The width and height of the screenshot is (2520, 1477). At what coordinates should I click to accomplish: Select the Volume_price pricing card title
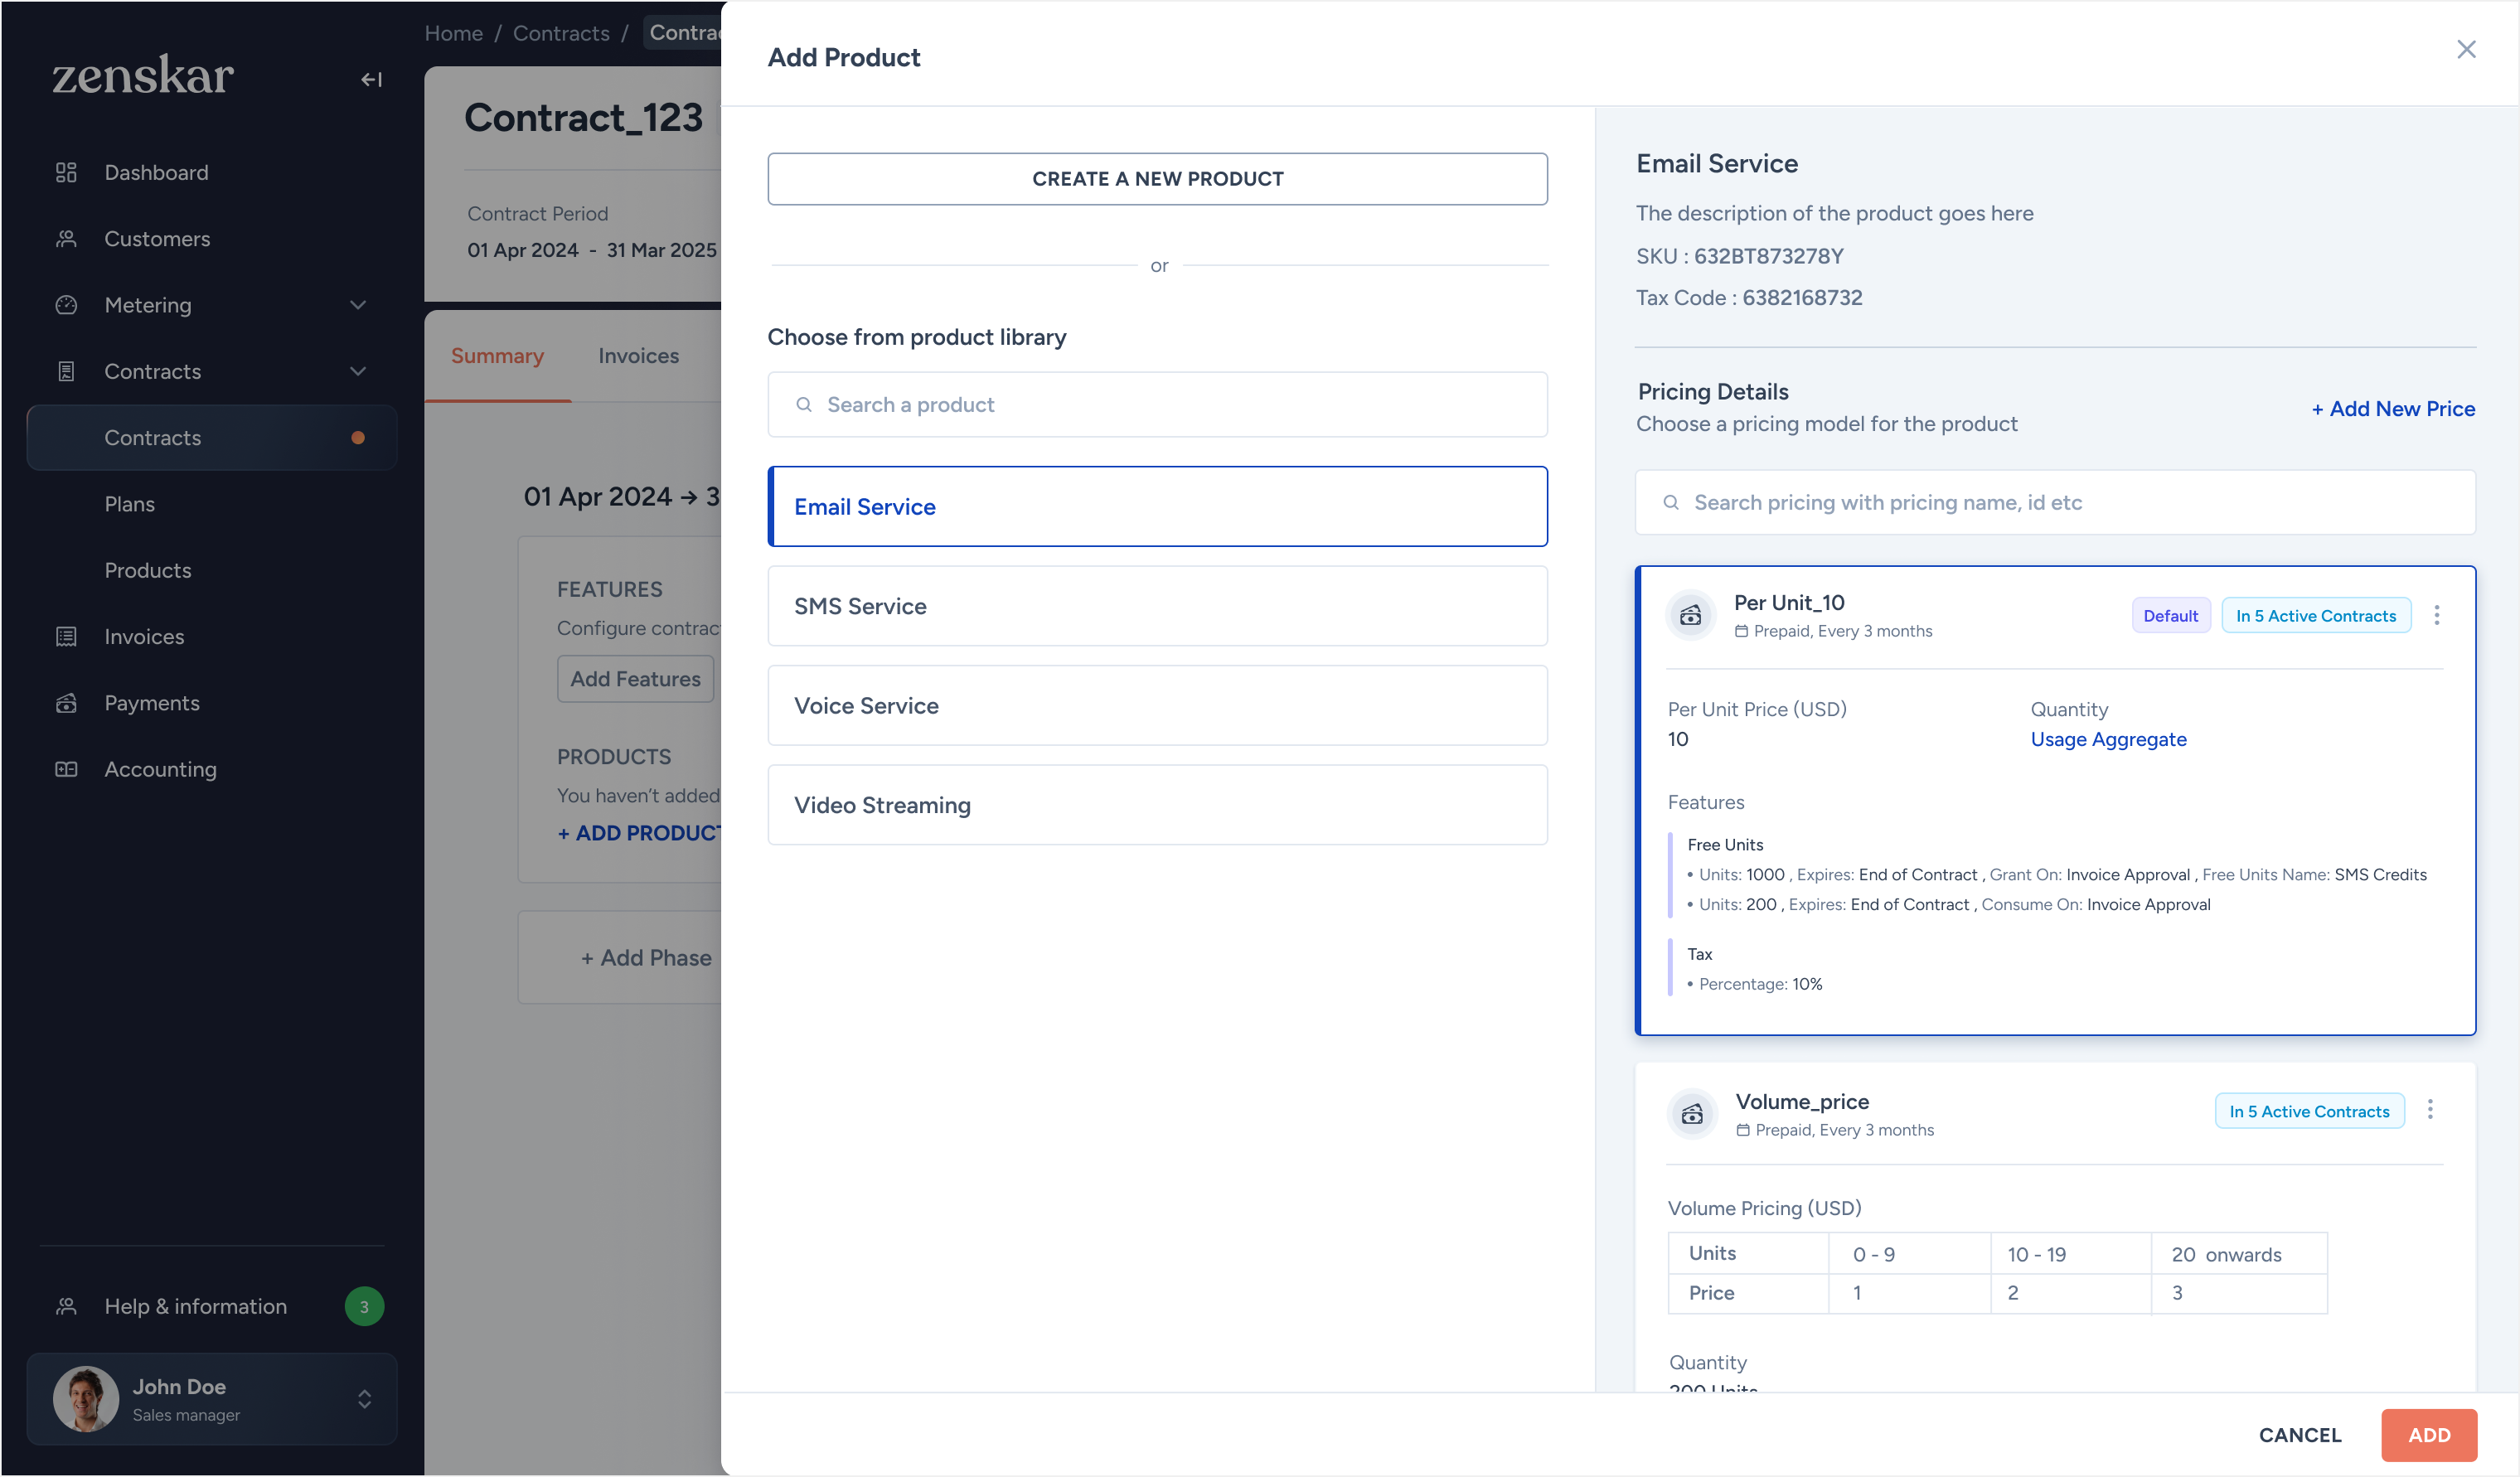point(1802,1101)
